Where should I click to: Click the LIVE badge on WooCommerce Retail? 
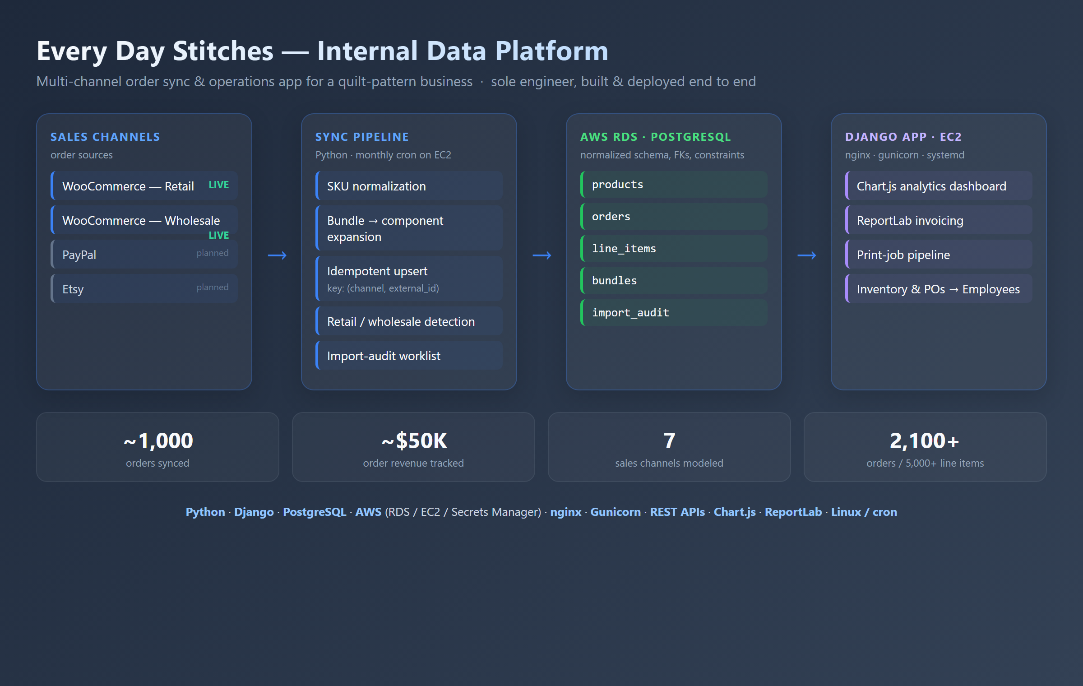pyautogui.click(x=219, y=185)
